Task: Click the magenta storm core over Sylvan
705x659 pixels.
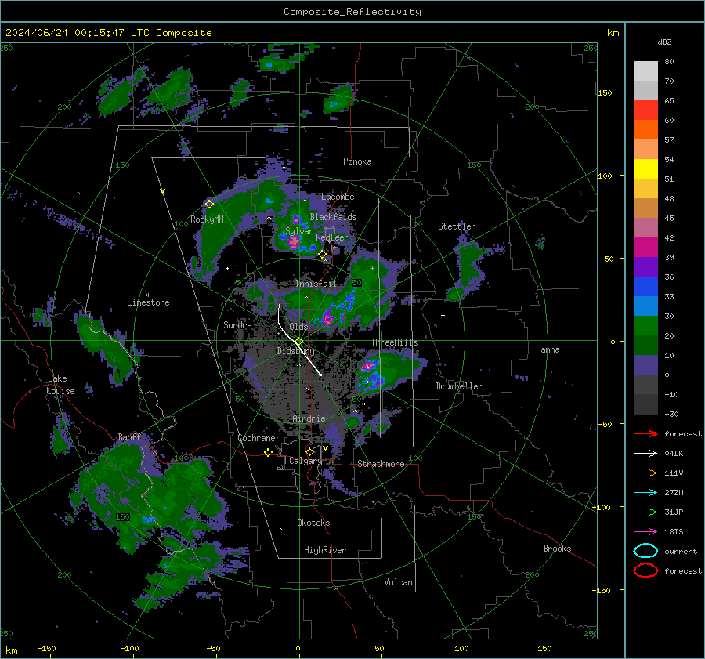Action: tap(293, 241)
